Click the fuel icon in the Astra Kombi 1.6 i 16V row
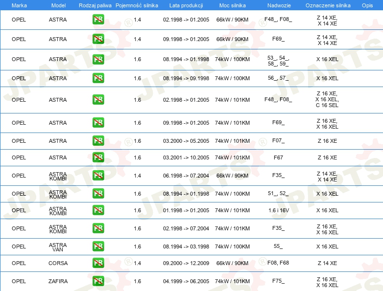This screenshot has height=291, width=383. [98, 210]
